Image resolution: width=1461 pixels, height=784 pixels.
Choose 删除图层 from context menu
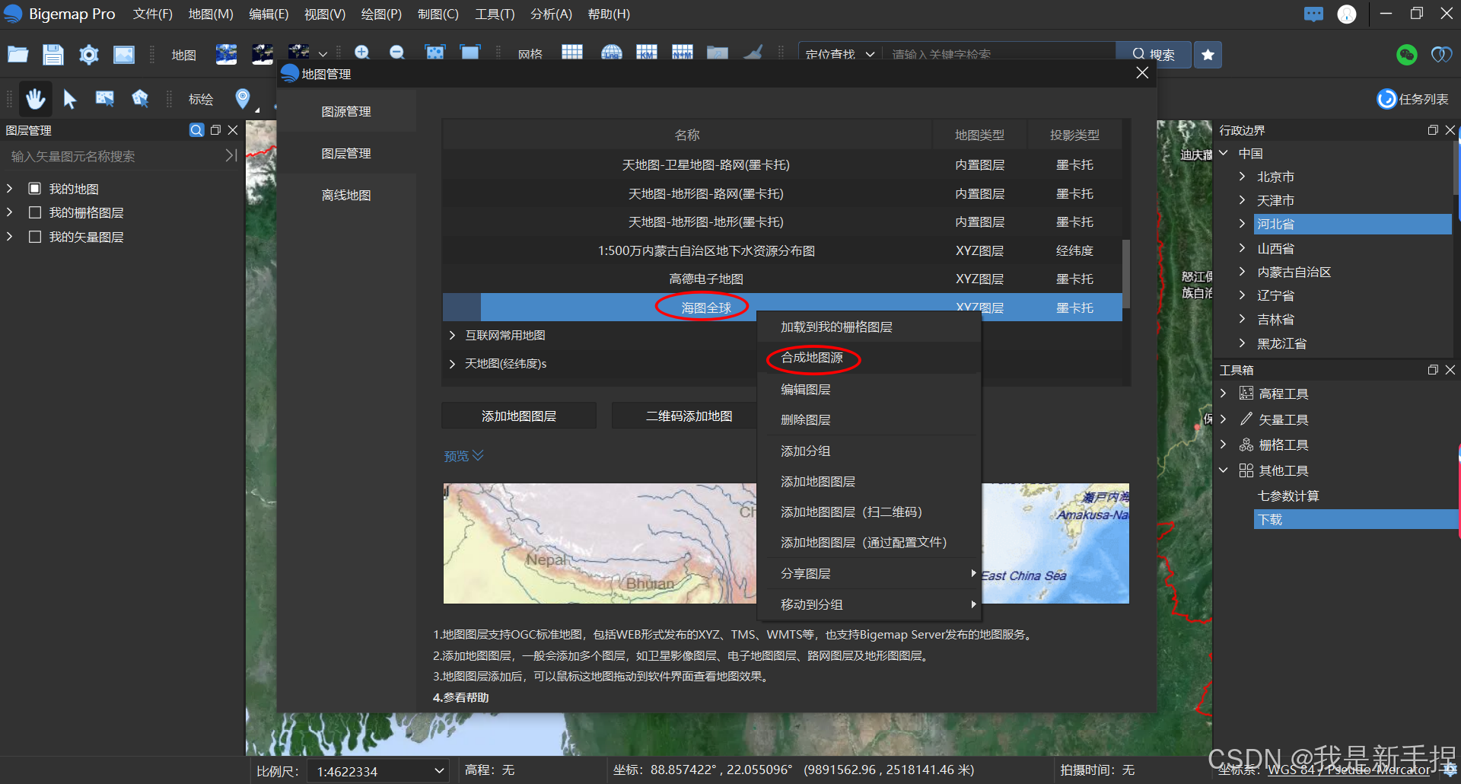click(x=805, y=420)
